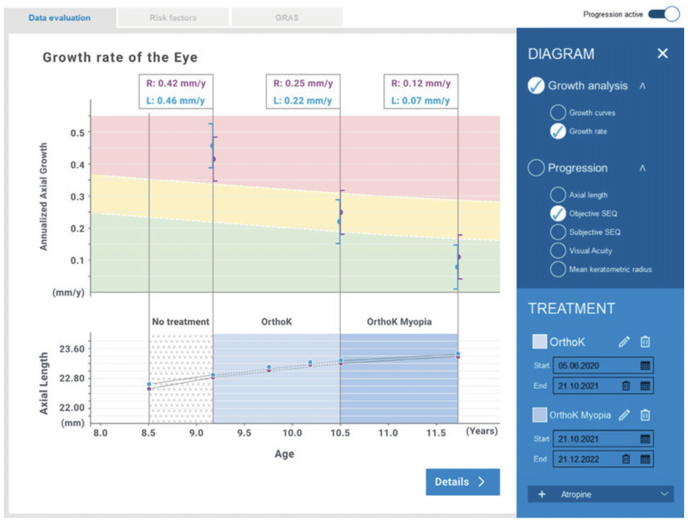The image size is (688, 520).
Task: Click the R: 0.12 mm/y rate label
Action: click(x=421, y=83)
